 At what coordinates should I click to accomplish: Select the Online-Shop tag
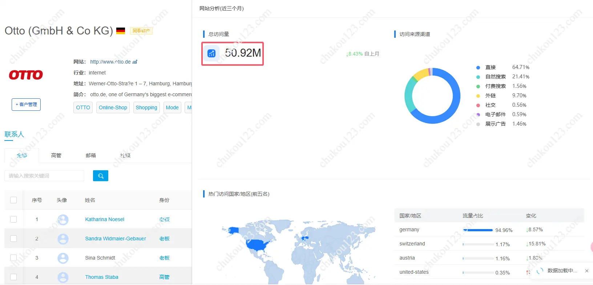tap(113, 107)
